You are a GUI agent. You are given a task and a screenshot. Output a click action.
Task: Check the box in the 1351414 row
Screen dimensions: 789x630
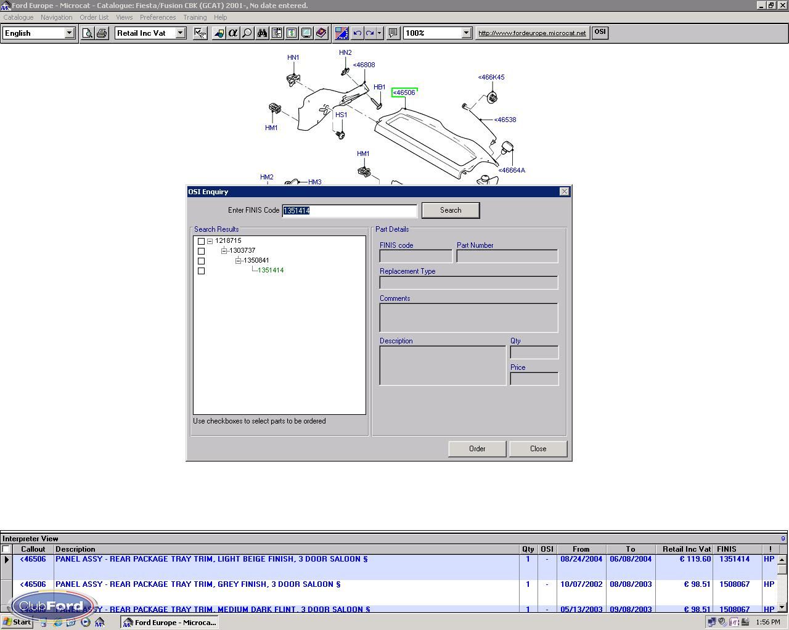tap(201, 271)
